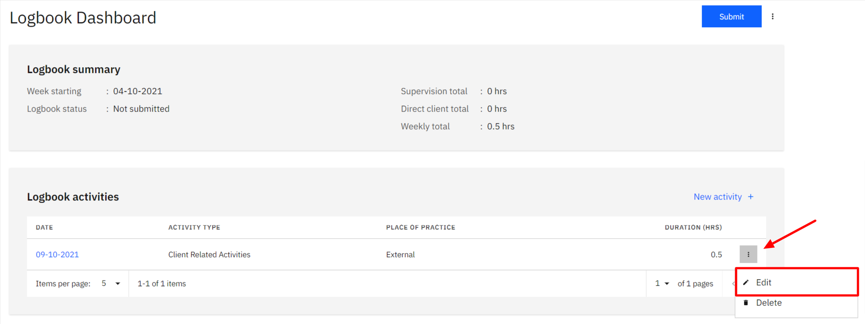This screenshot has width=865, height=324.
Task: Add a New activity
Action: [x=723, y=197]
